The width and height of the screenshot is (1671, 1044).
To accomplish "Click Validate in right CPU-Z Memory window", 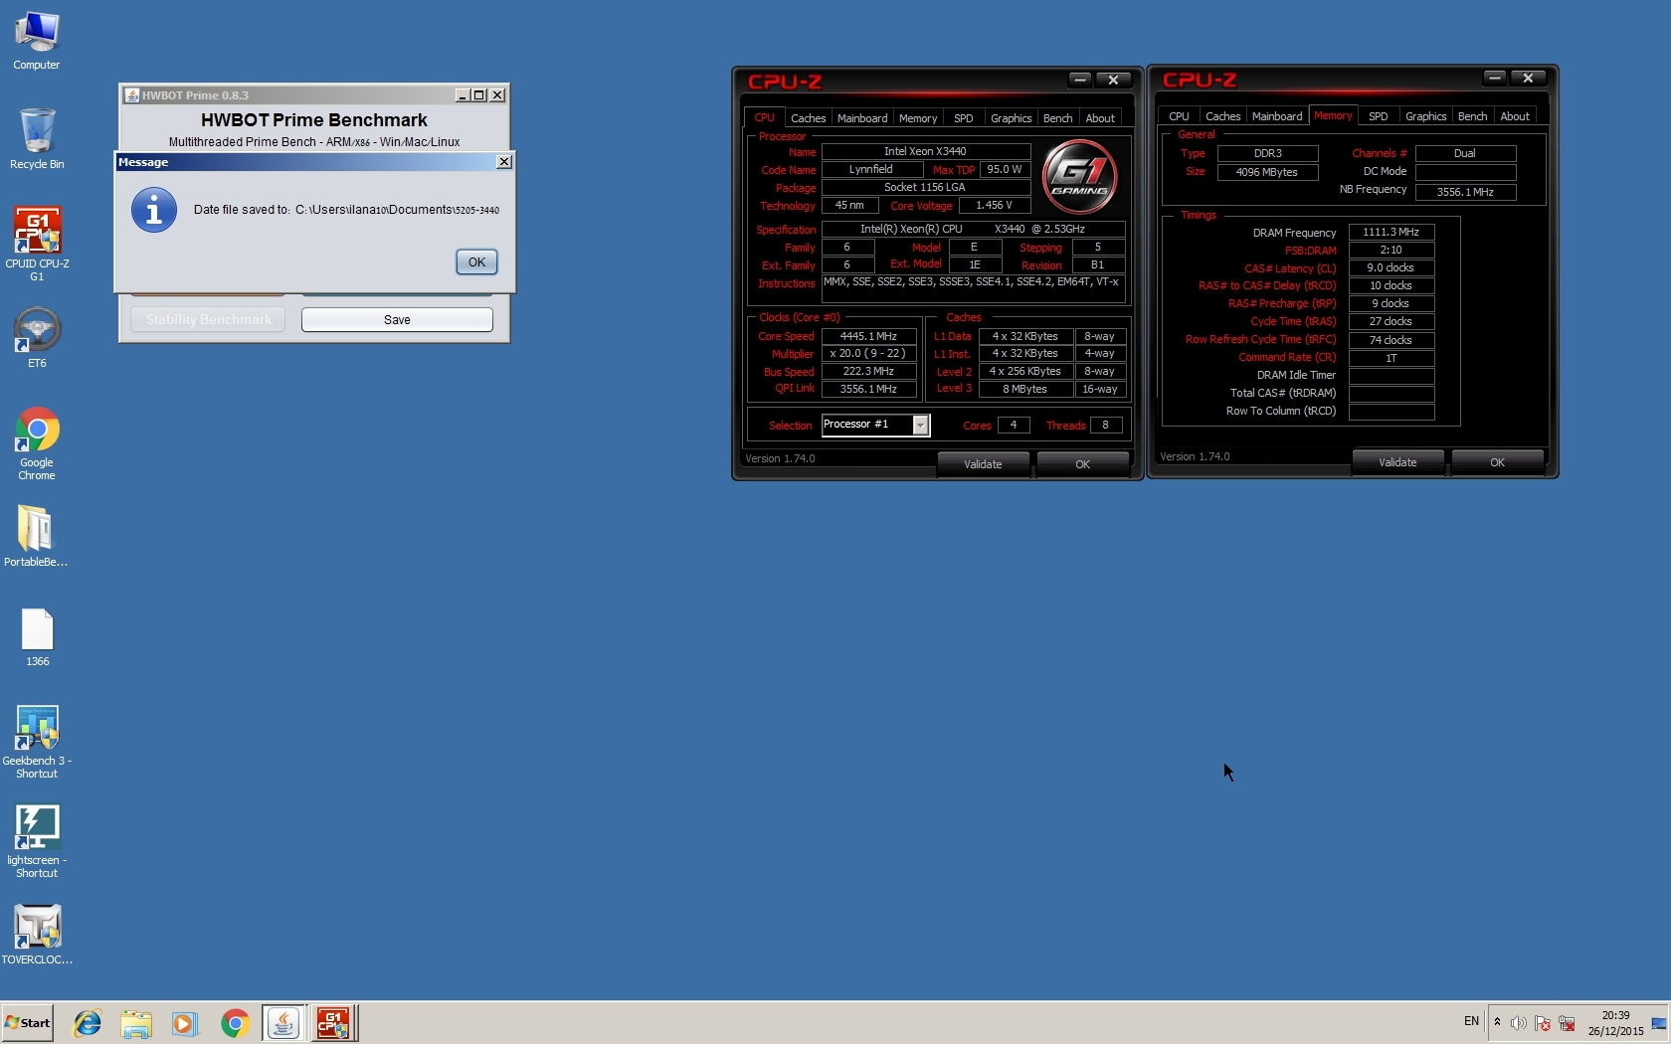I will (1397, 462).
